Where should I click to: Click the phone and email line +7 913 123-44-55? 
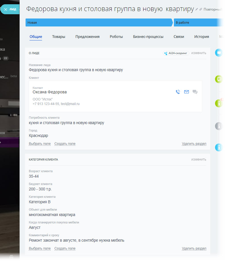point(56,104)
